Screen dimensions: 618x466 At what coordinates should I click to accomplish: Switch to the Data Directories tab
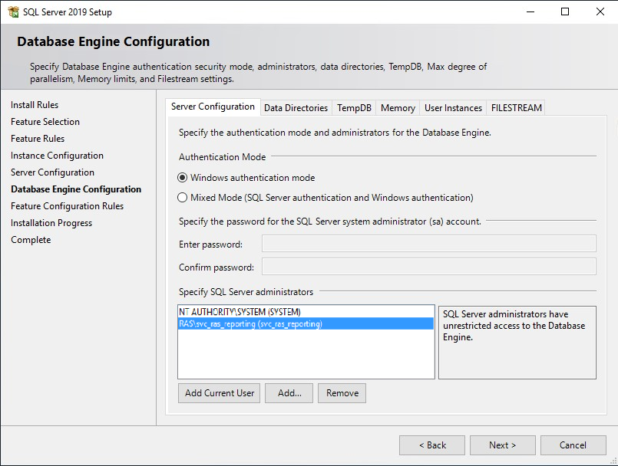coord(296,108)
